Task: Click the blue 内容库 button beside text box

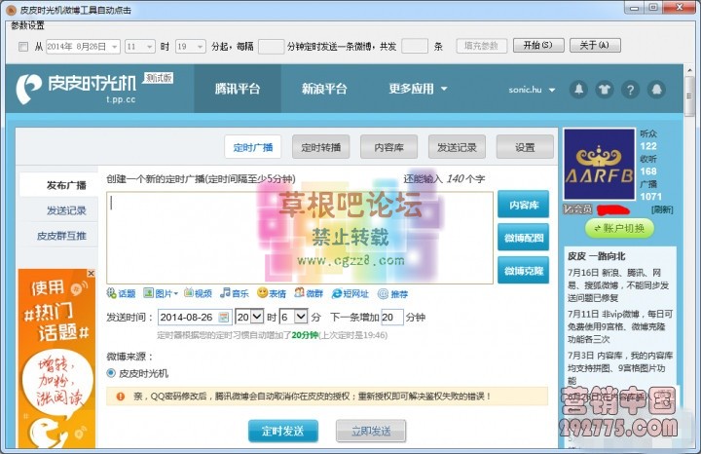Action: (x=523, y=205)
